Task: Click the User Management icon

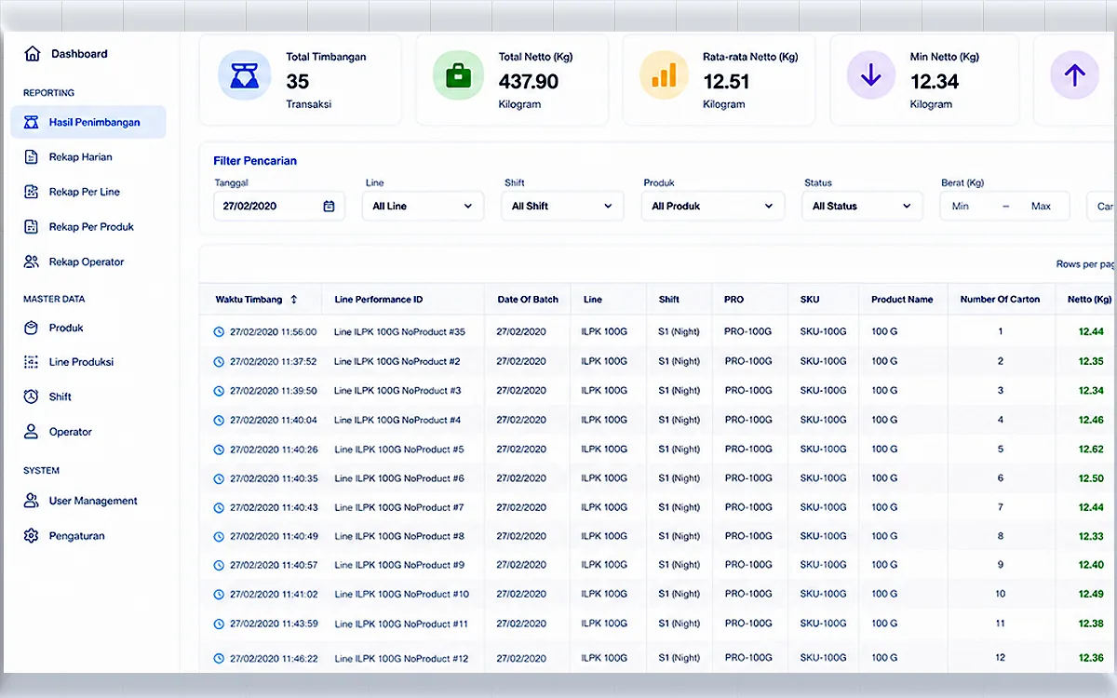Action: (32, 501)
